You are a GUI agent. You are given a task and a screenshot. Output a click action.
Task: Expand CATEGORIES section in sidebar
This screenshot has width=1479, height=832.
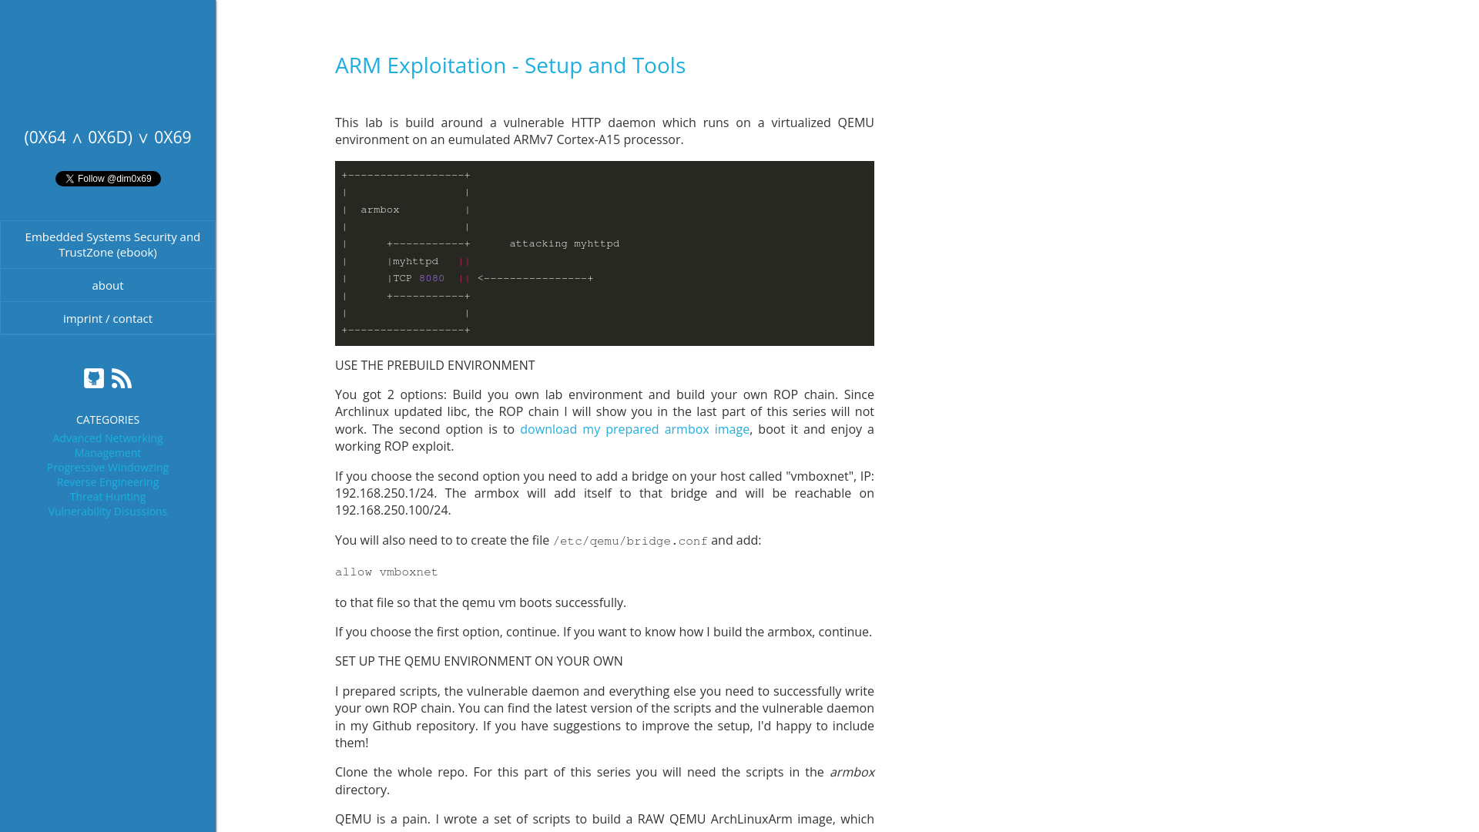[108, 420]
